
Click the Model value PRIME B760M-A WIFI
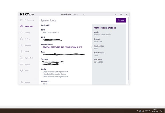click(x=102, y=35)
